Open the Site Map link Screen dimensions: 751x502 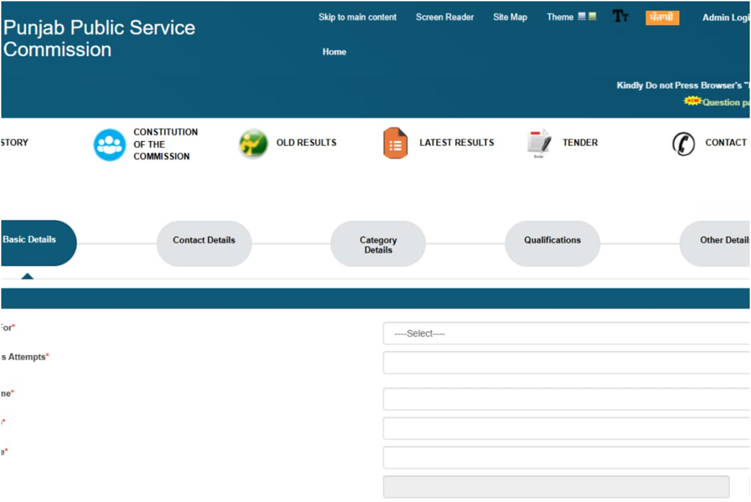tap(510, 18)
